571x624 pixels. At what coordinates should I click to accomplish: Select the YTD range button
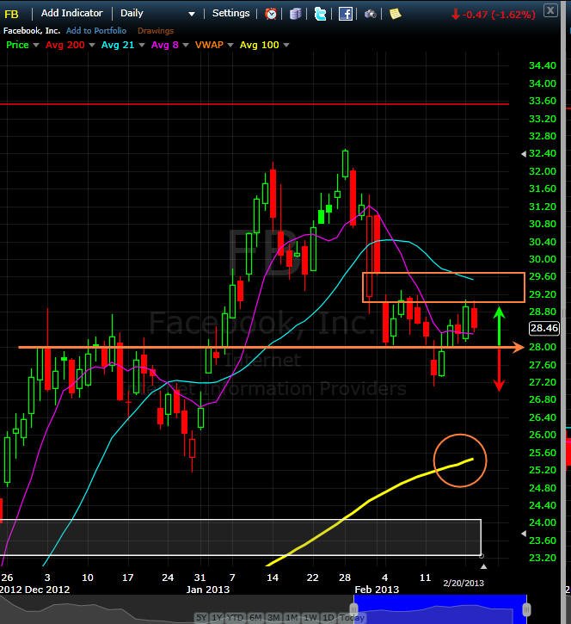click(x=236, y=618)
